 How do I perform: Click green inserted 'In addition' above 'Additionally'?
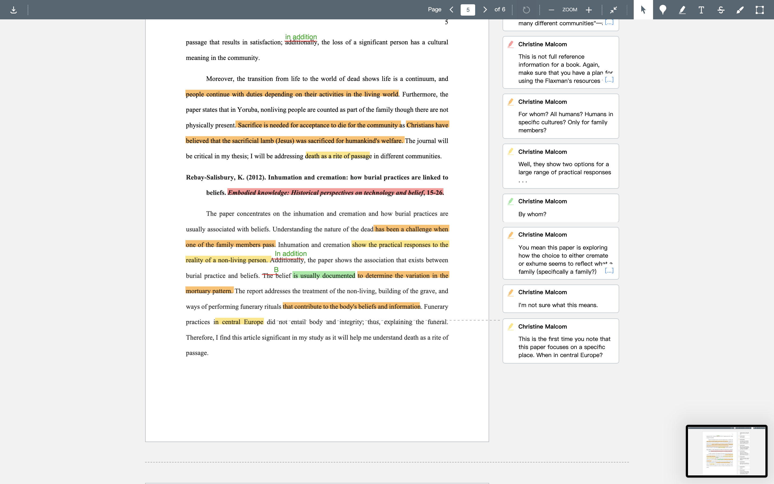pos(291,254)
